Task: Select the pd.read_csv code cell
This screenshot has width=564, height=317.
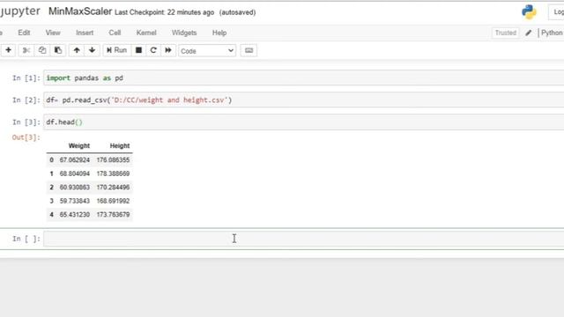Action: 304,100
